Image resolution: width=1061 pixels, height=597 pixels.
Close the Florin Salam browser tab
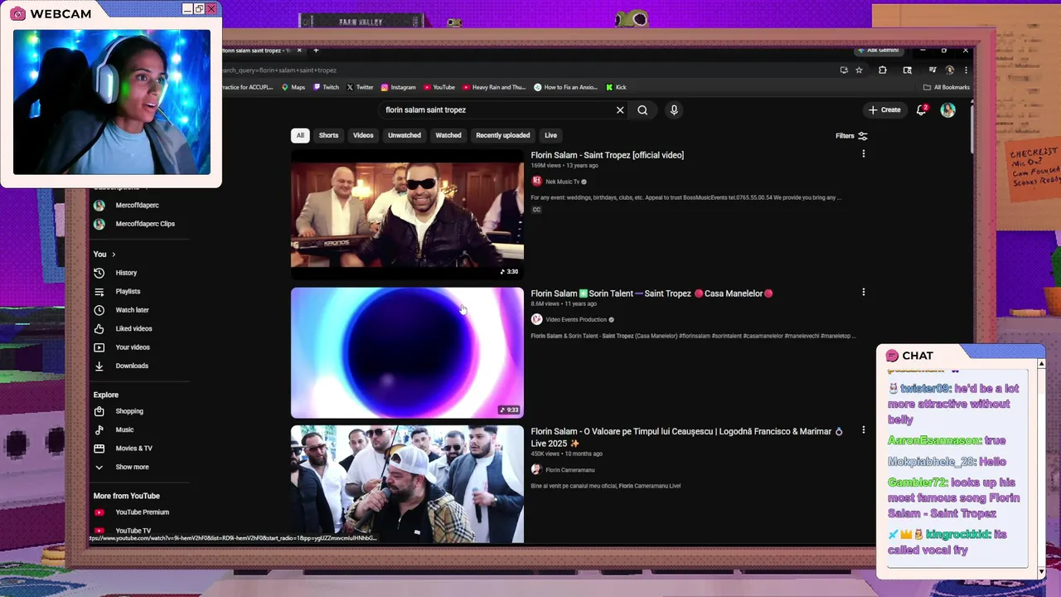[299, 51]
